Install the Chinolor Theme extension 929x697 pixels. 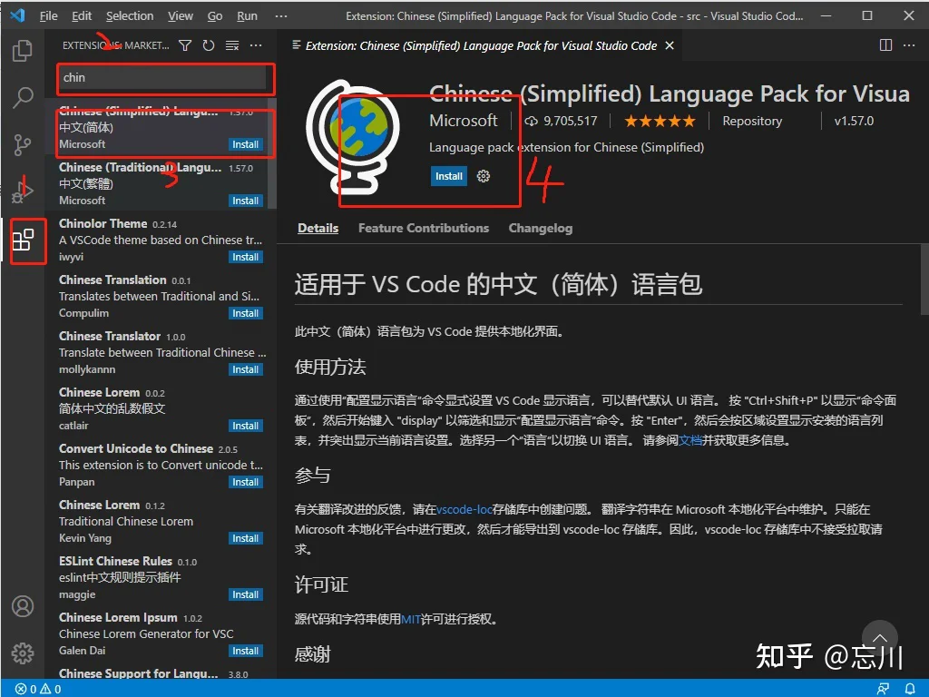coord(245,257)
